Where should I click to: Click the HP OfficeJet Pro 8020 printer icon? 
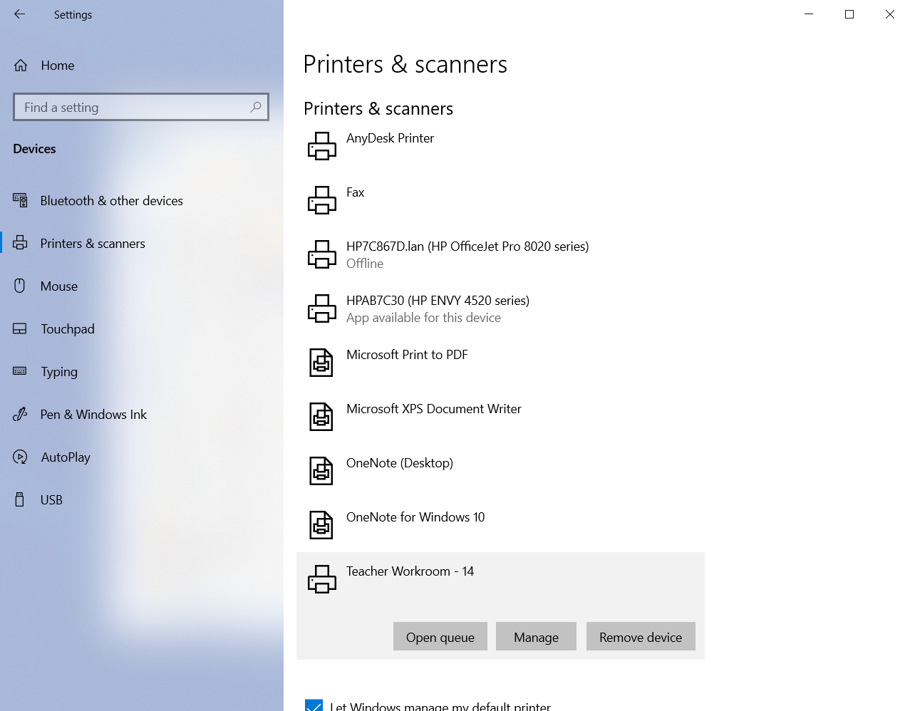[x=322, y=254]
